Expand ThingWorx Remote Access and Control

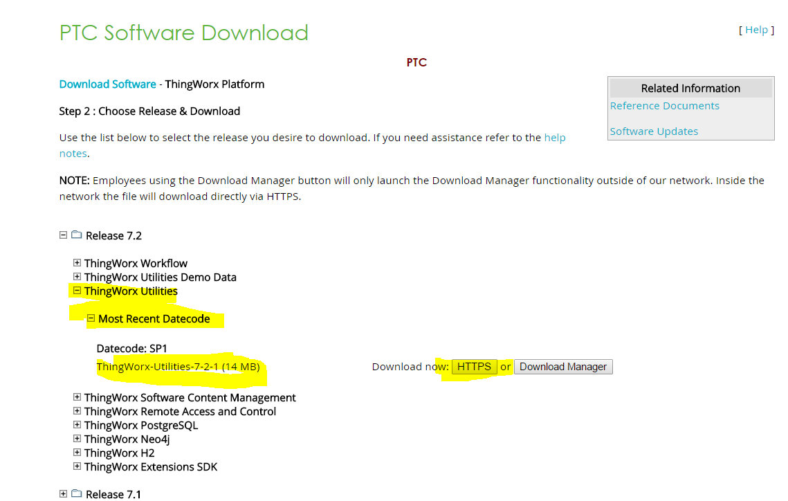77,410
